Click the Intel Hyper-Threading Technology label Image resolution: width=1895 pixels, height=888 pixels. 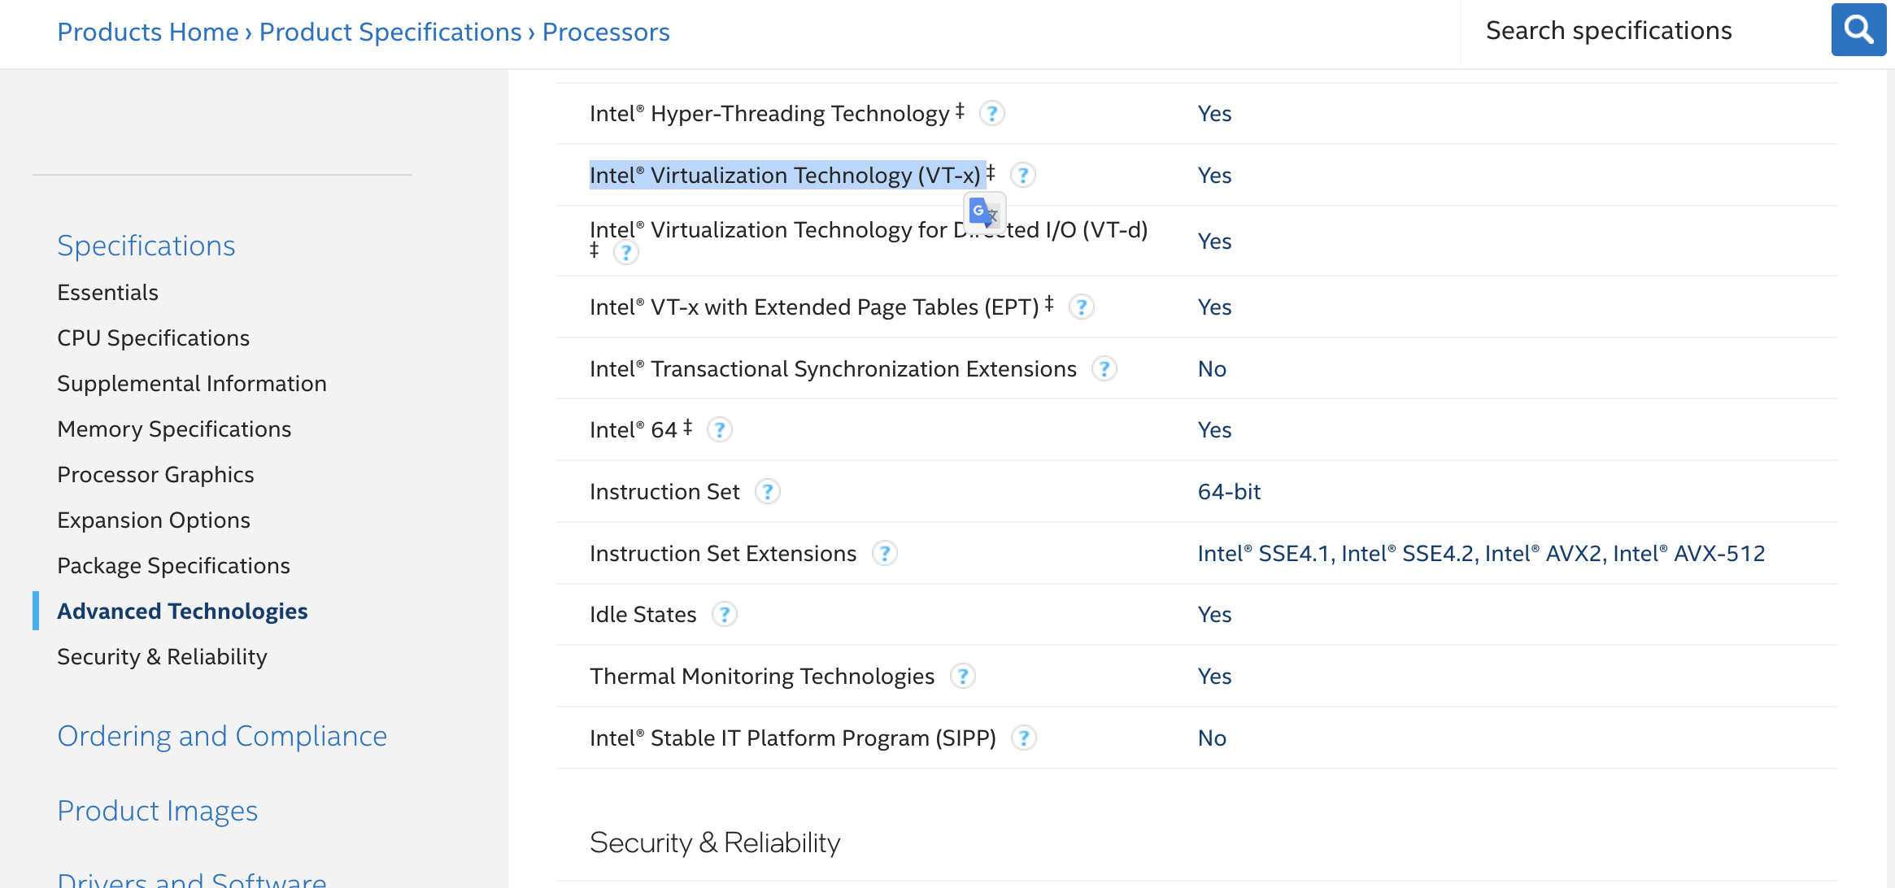[x=769, y=113]
